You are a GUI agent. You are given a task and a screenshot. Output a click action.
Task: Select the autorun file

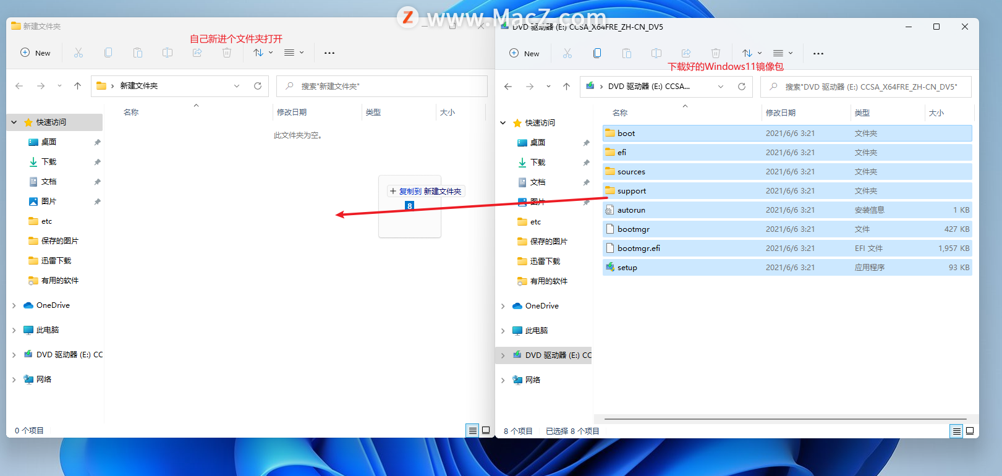click(x=787, y=210)
